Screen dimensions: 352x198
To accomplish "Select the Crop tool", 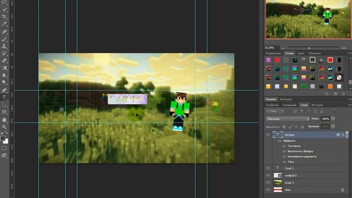I will pyautogui.click(x=4, y=16).
